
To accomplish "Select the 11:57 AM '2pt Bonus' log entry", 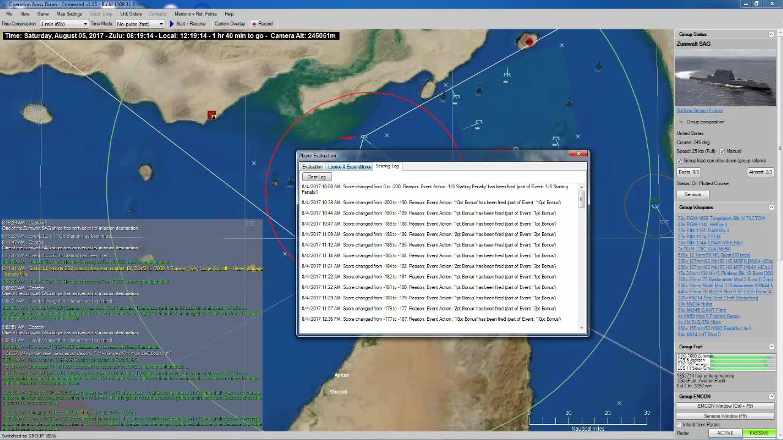I will coord(429,309).
